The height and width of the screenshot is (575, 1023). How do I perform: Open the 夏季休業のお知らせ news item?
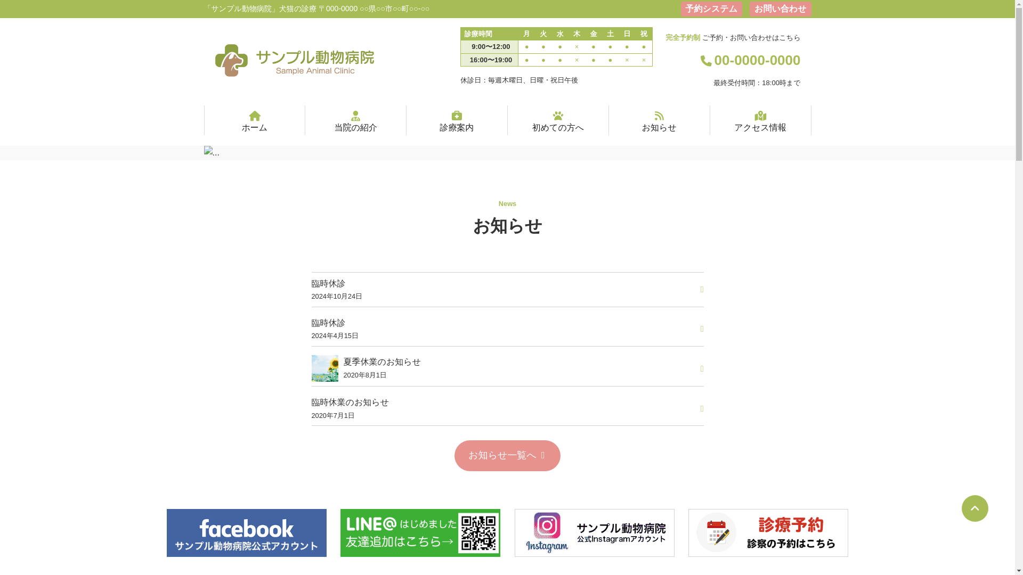507,368
